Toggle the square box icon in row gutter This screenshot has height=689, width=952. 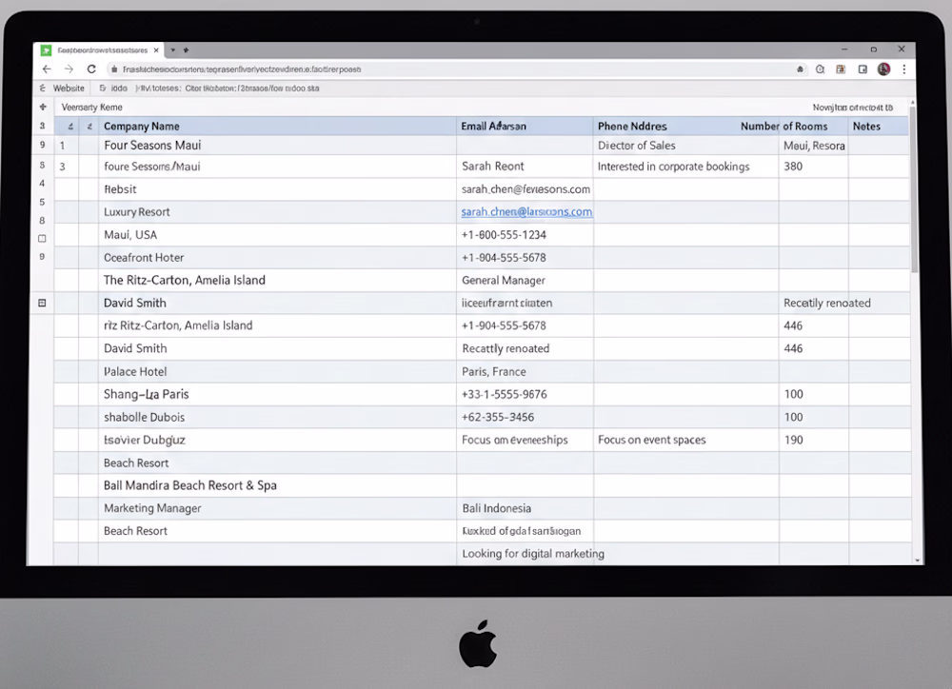(42, 239)
